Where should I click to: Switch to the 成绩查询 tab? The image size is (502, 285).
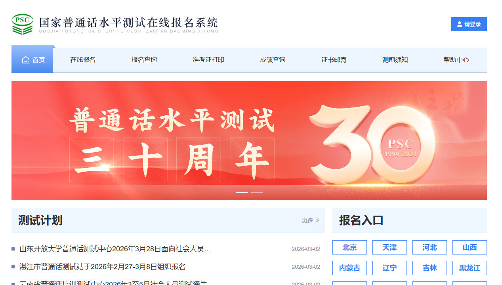[x=273, y=59]
